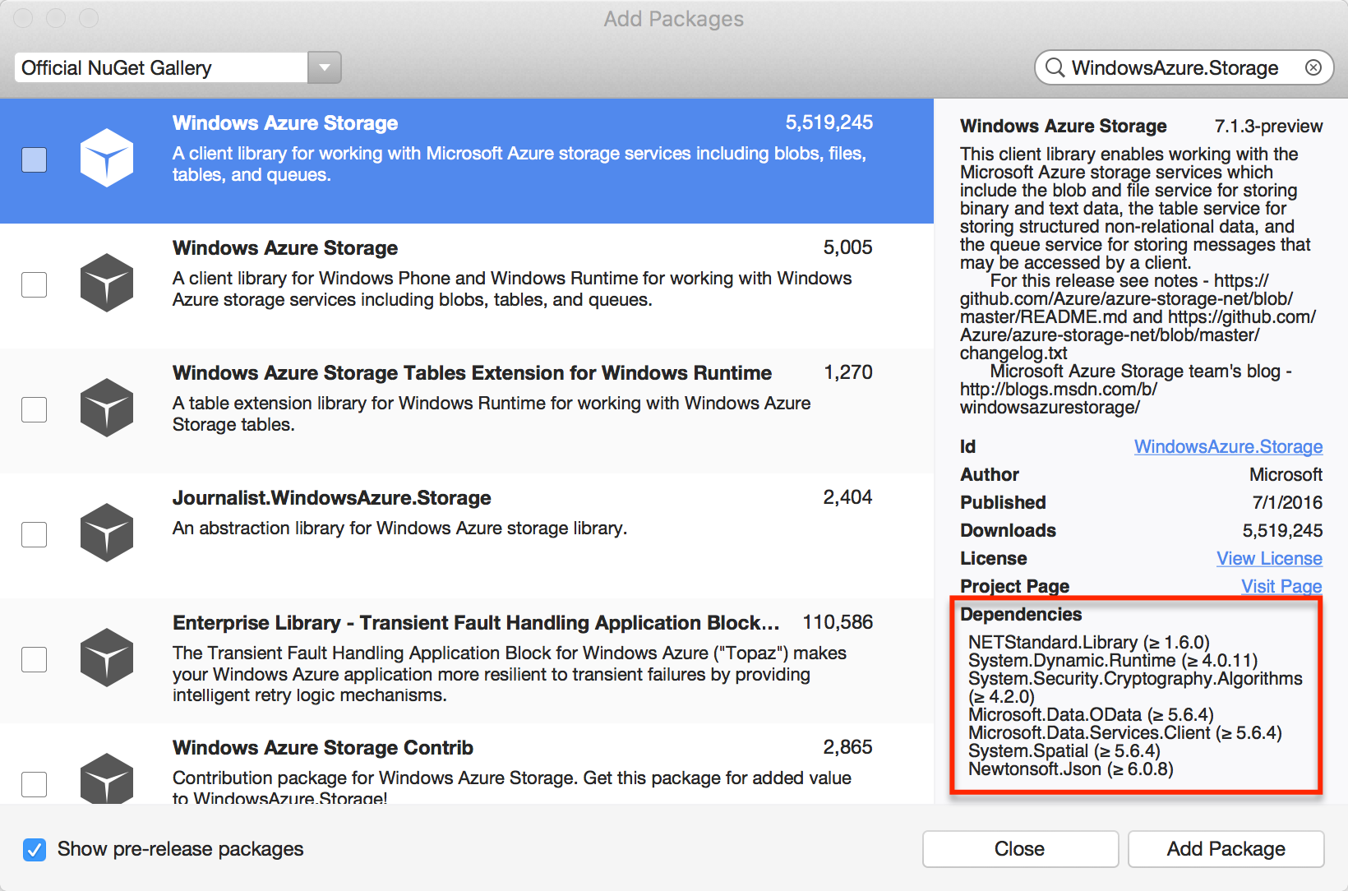Click the download count '2,404'
The height and width of the screenshot is (891, 1348).
click(847, 497)
